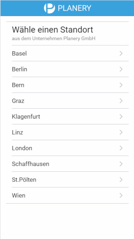
Task: Click the arrow icon for Klagenfurt
Action: tap(121, 117)
